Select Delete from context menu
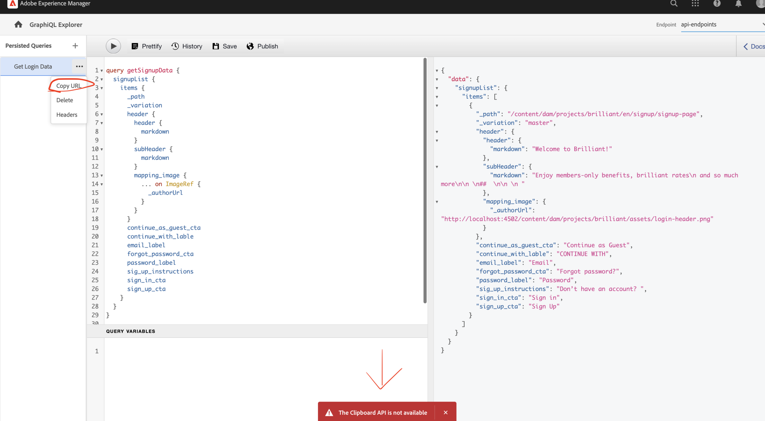 (64, 100)
